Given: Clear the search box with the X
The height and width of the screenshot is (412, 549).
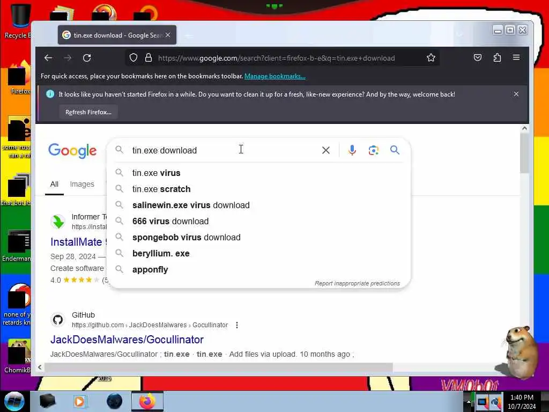Looking at the screenshot, I should (x=325, y=150).
